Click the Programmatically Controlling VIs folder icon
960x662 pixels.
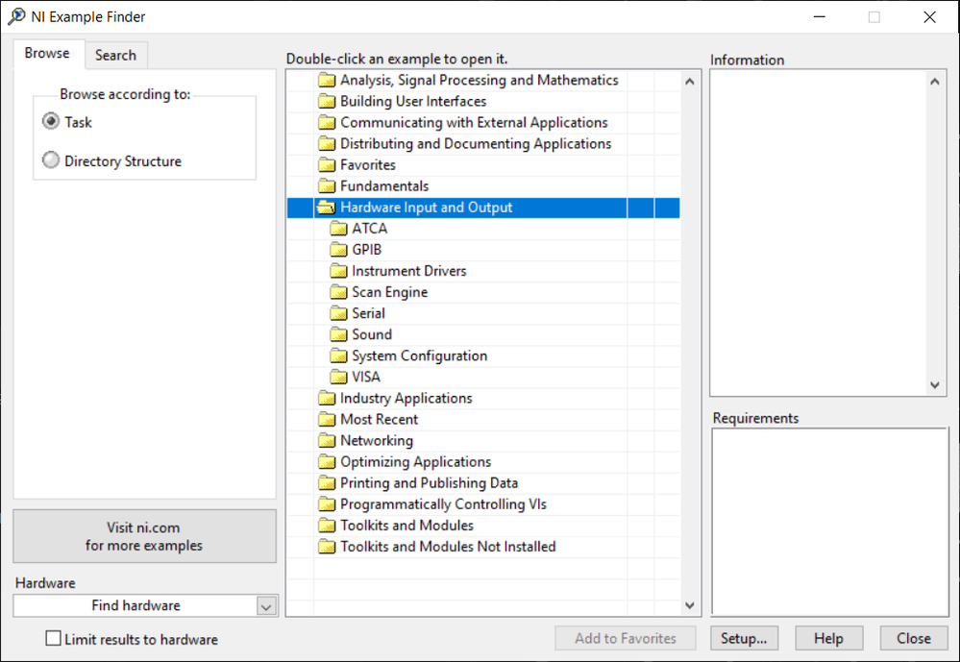click(327, 504)
